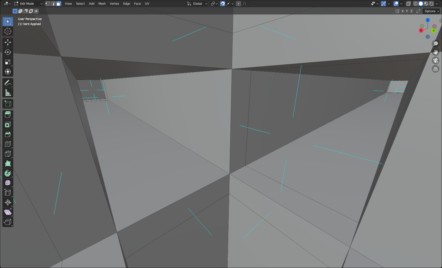Open the Mesh menu
442x268 pixels.
tap(102, 4)
